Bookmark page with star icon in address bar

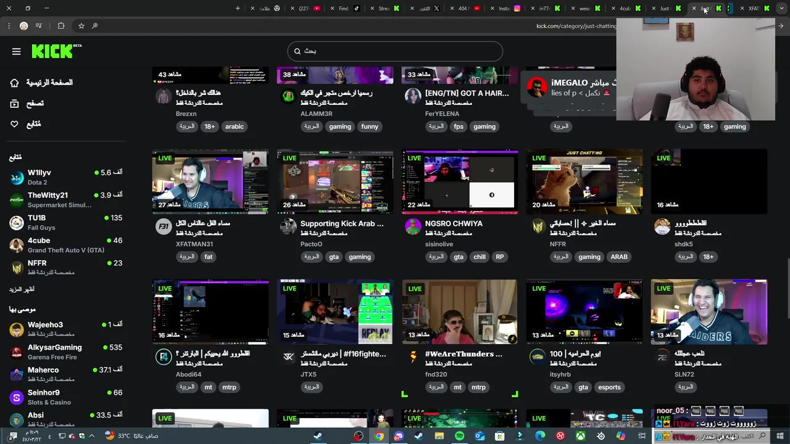[x=81, y=26]
